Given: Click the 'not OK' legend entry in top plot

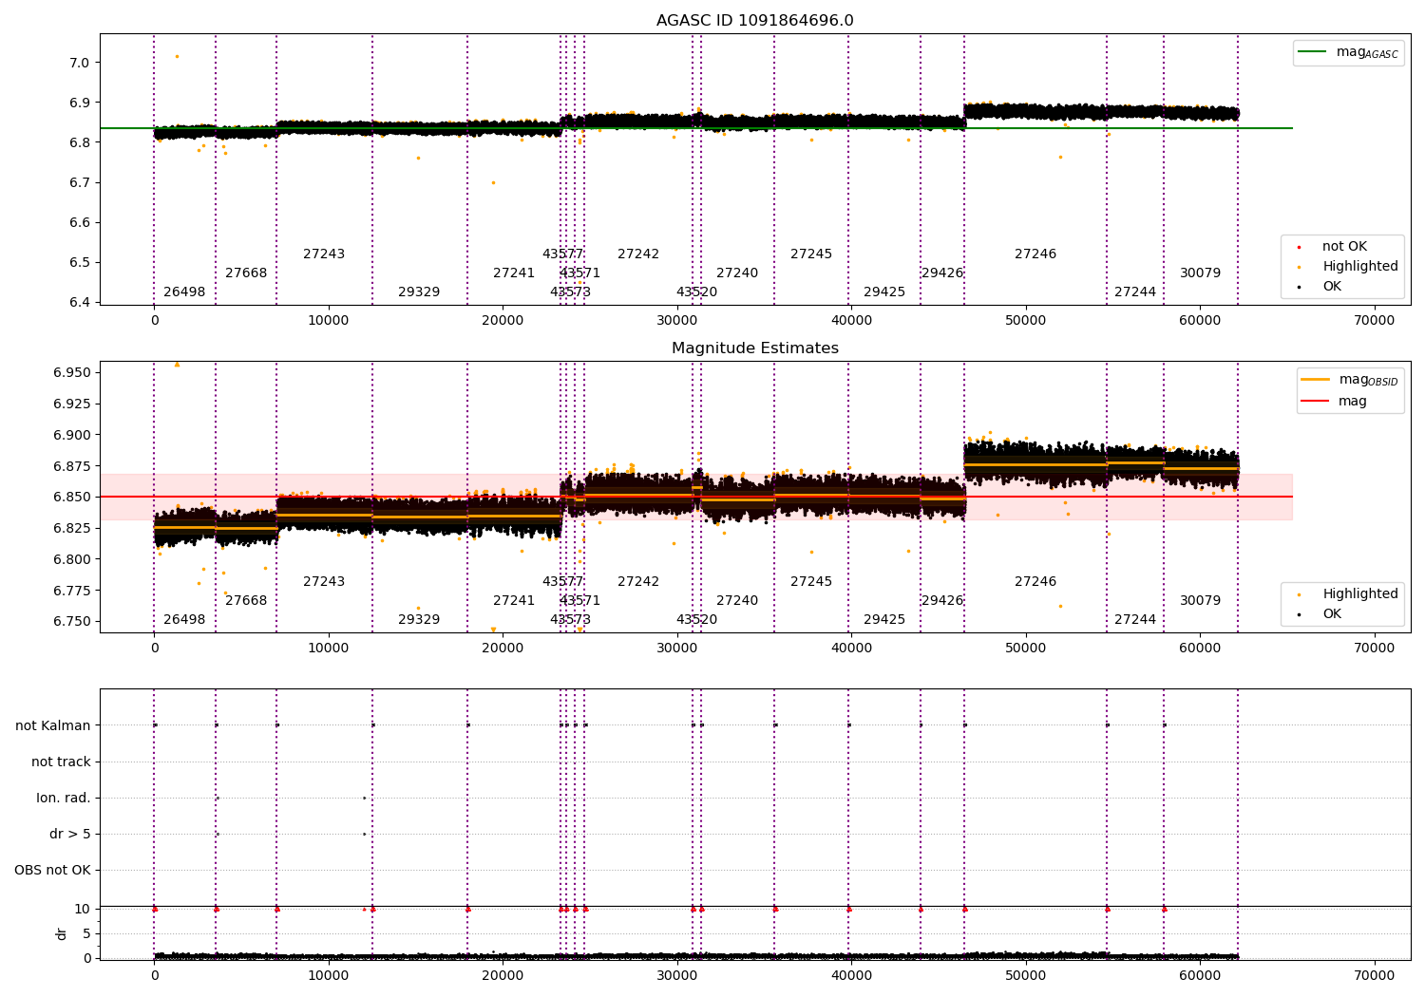Looking at the screenshot, I should tap(1335, 247).
